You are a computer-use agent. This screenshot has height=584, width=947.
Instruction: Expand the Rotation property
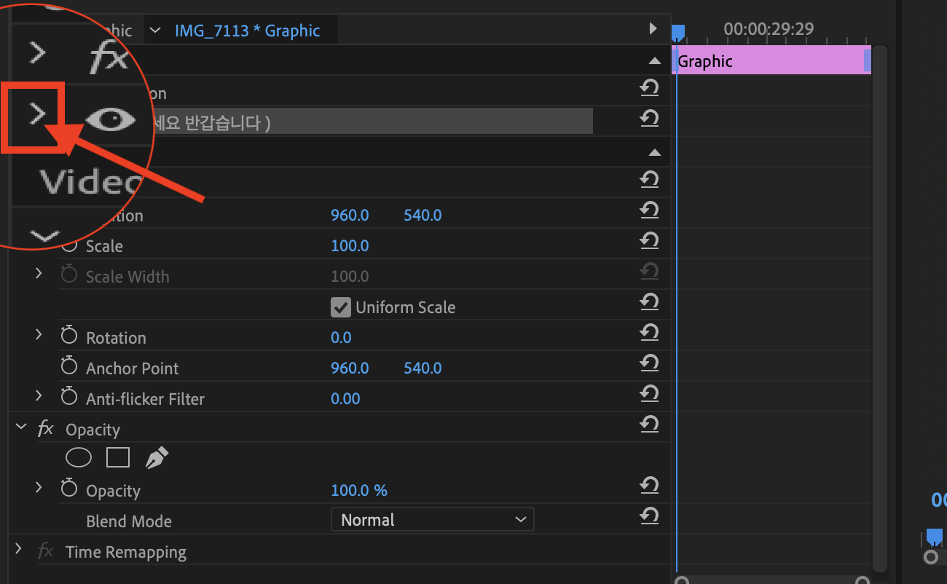39,334
